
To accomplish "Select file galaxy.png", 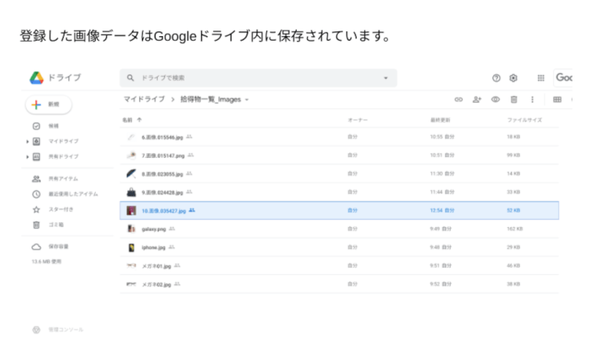I will pos(339,229).
